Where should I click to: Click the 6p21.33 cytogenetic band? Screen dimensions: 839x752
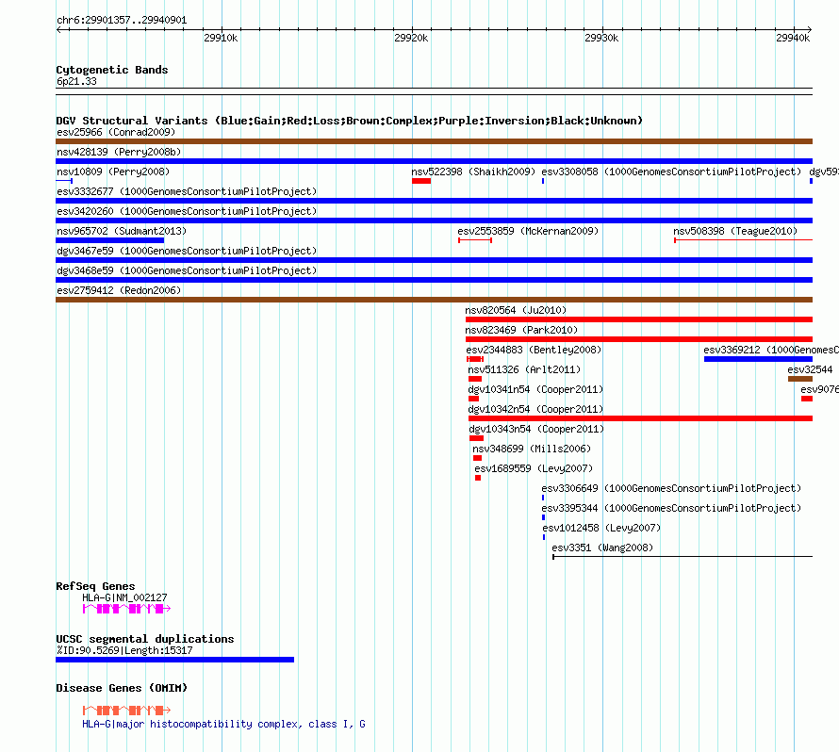(x=434, y=91)
